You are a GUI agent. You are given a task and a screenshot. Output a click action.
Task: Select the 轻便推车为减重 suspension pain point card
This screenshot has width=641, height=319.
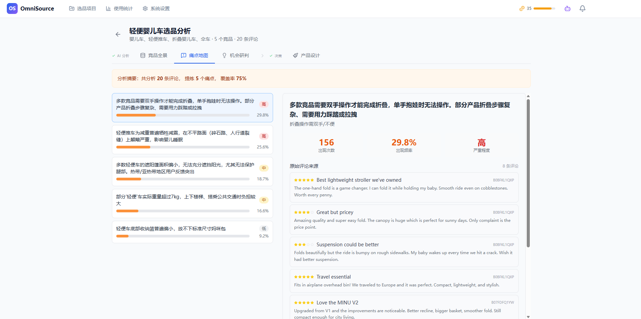tap(192, 140)
